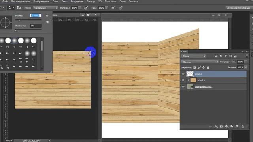Viewport: 253px width, 142px height.
Task: Expand layer blend mode Обычные dropdown
Action: tap(200, 62)
